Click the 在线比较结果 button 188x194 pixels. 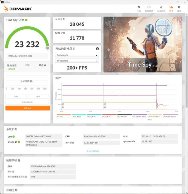(27, 102)
